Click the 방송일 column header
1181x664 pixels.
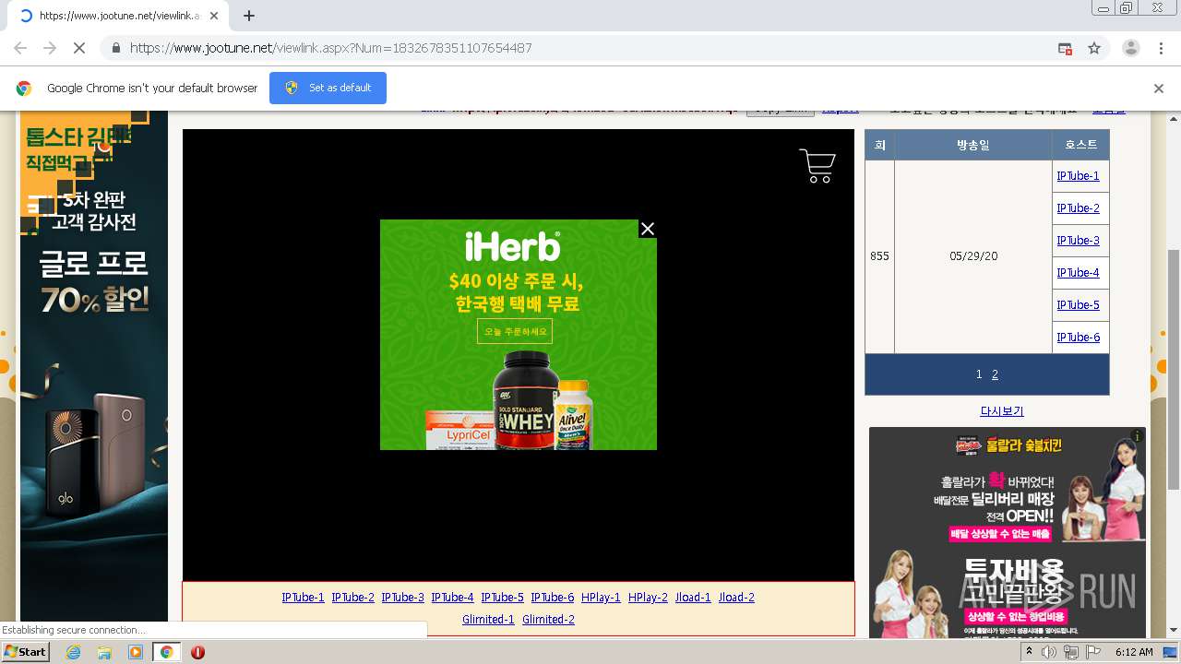click(x=972, y=145)
